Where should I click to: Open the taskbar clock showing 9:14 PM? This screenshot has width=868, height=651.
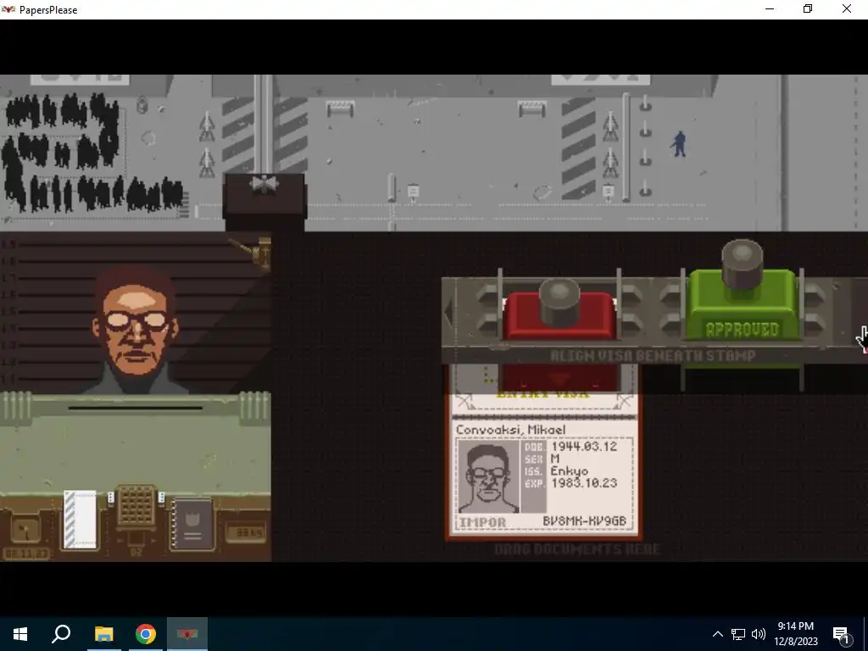(x=795, y=634)
